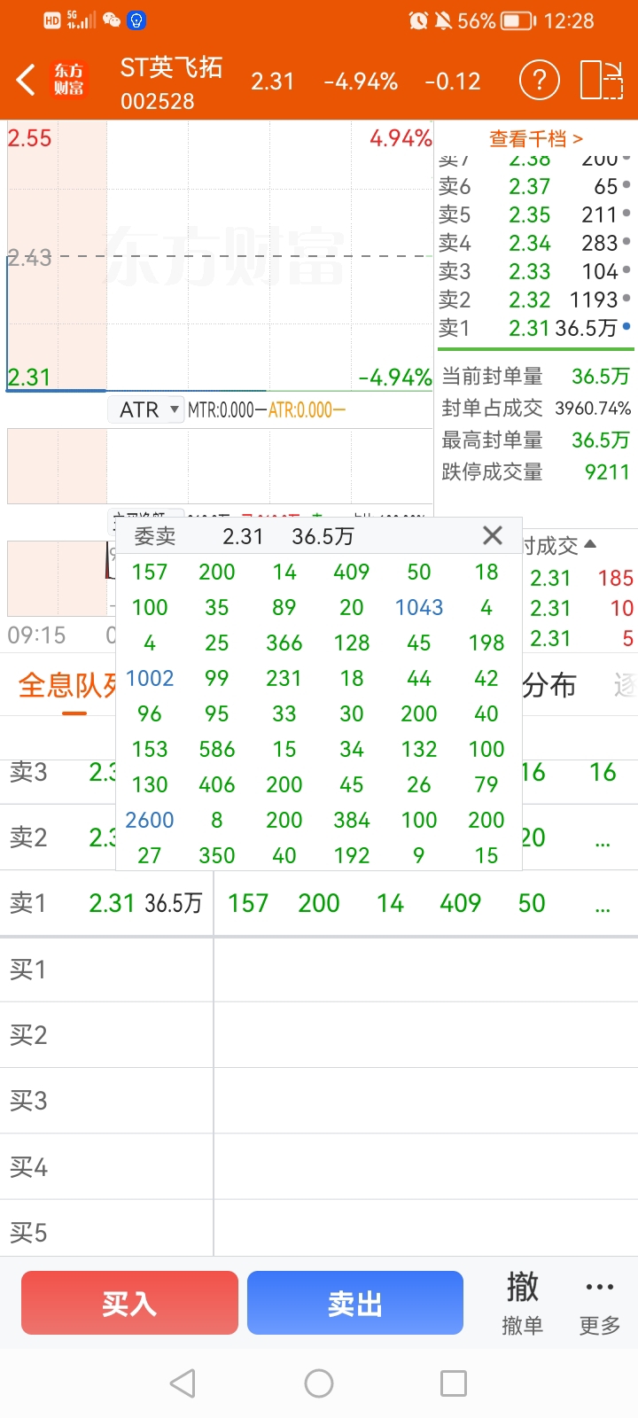Viewport: 638px width, 1418px height.
Task: Open 查看千档 link
Action: tap(536, 138)
